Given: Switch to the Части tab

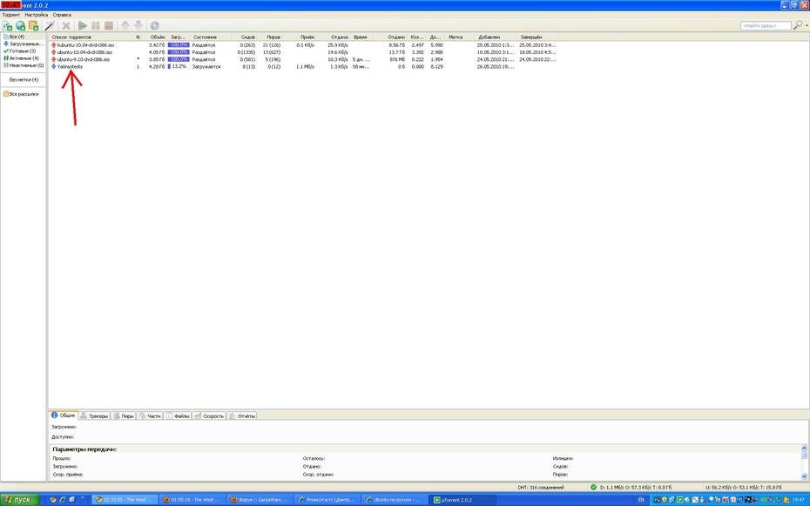Looking at the screenshot, I should [150, 416].
